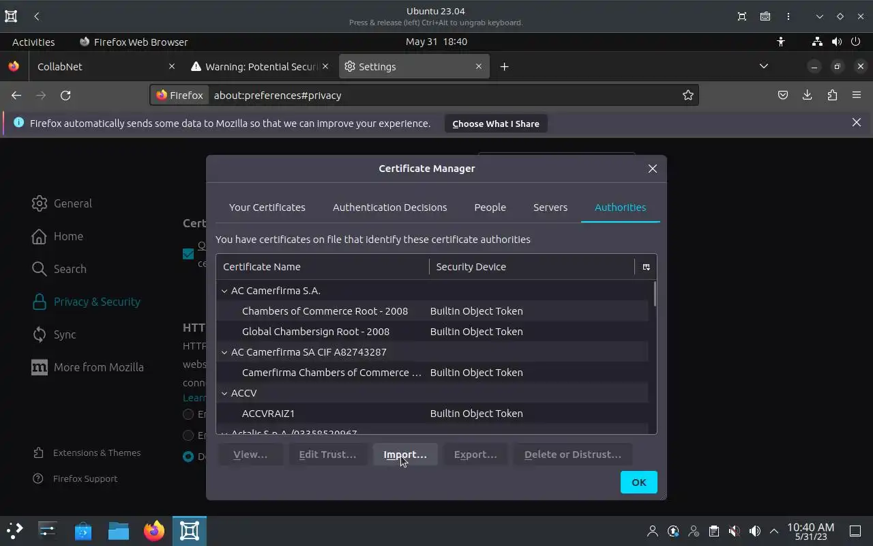Go back with the viewer's left chevron
The image size is (873, 546).
tap(36, 16)
